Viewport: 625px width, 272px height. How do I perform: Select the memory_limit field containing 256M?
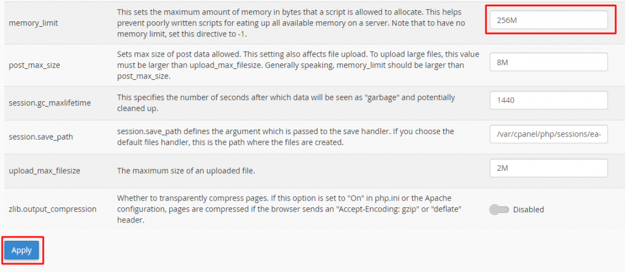point(549,20)
